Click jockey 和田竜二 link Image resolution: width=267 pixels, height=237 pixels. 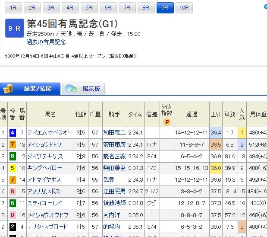coord(114,133)
